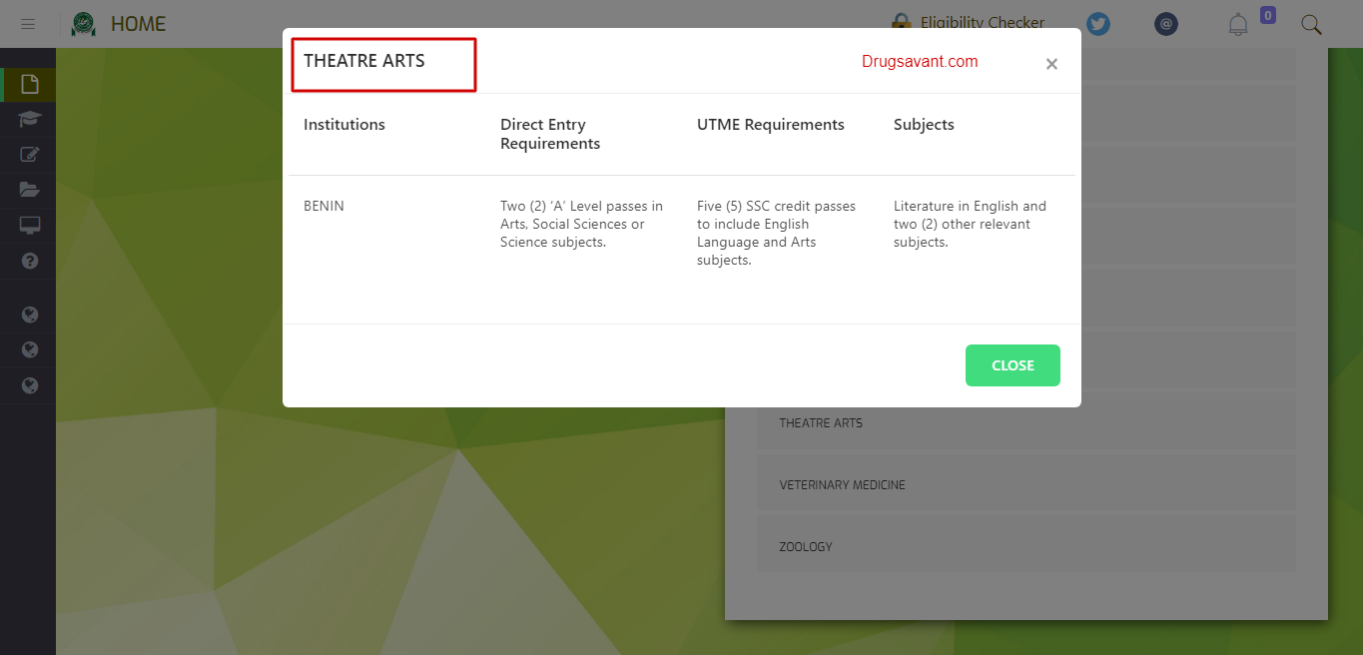Select the document page icon in sidebar
This screenshot has width=1363, height=655.
tap(30, 84)
